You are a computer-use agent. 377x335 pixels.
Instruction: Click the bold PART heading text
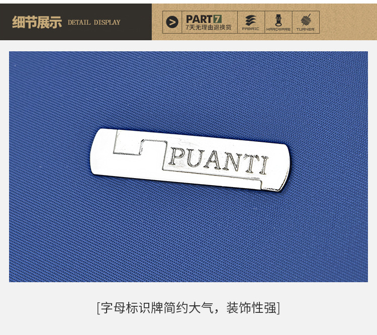(200, 19)
